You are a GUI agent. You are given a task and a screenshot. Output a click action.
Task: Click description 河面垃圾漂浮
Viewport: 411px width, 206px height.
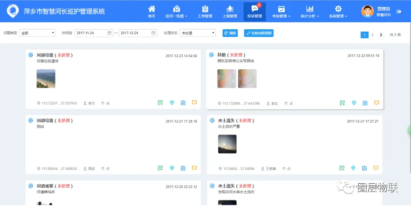[x=48, y=61]
